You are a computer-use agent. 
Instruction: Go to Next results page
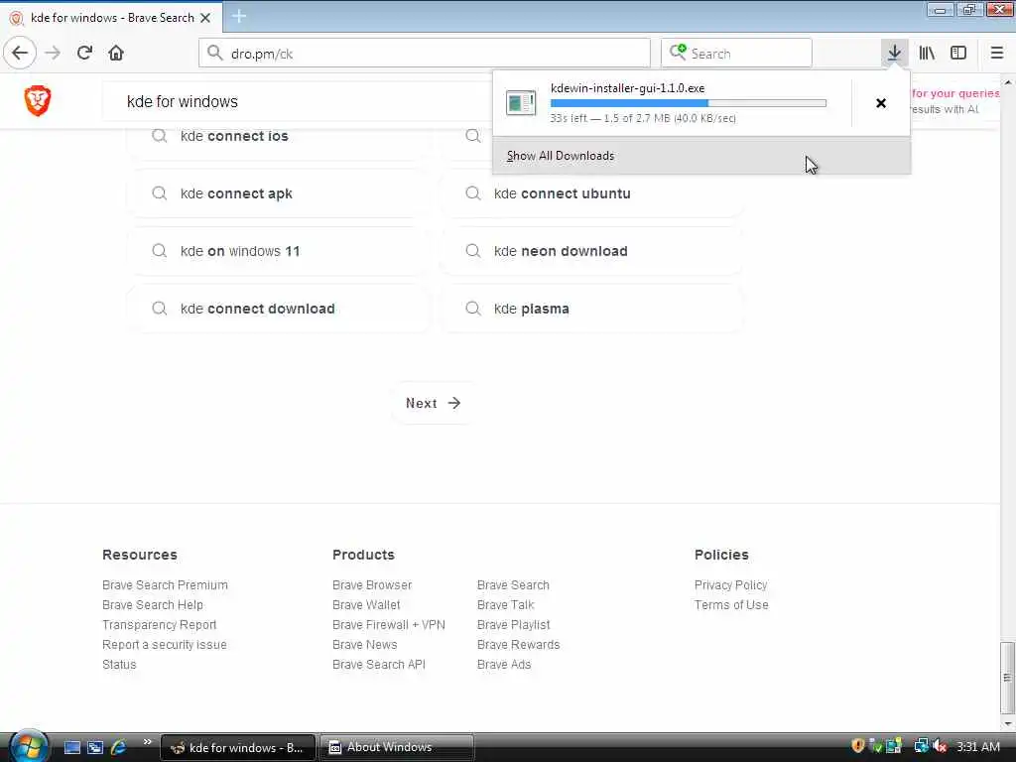[x=434, y=403]
